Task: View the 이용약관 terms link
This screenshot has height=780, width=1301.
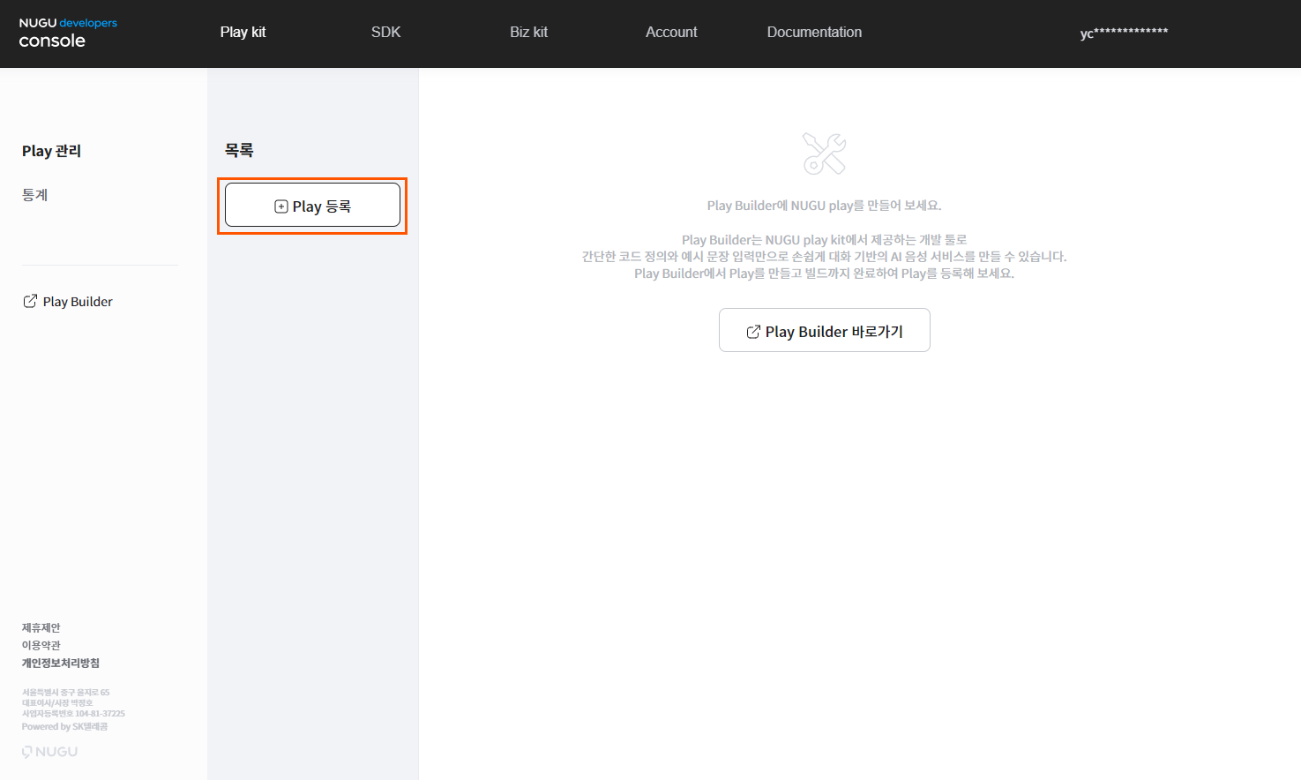Action: (x=41, y=645)
